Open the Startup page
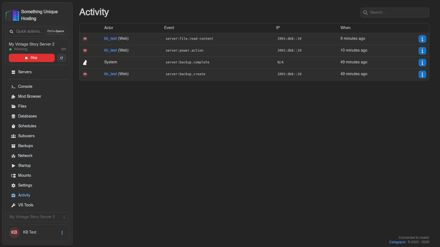The image size is (440, 247). click(x=37, y=166)
